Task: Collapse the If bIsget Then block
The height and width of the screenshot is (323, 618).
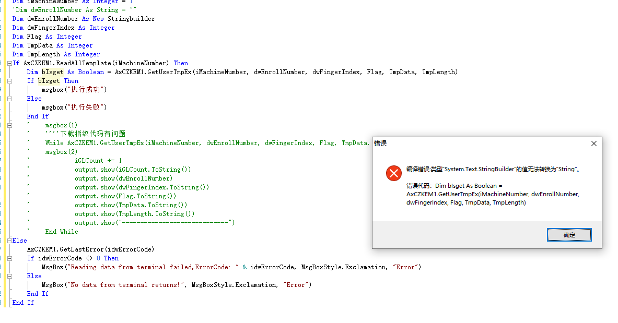Action: coord(10,81)
